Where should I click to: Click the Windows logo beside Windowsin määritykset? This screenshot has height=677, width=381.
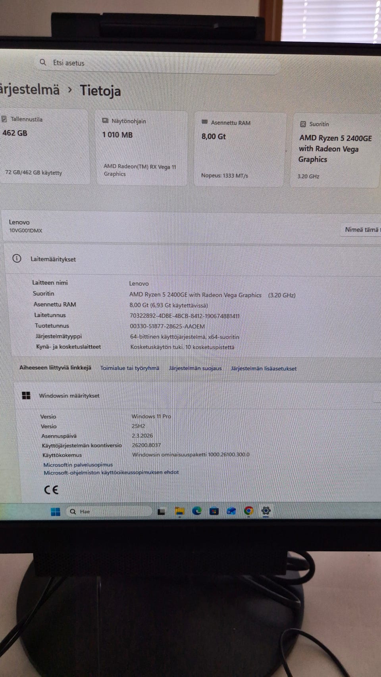pyautogui.click(x=26, y=395)
